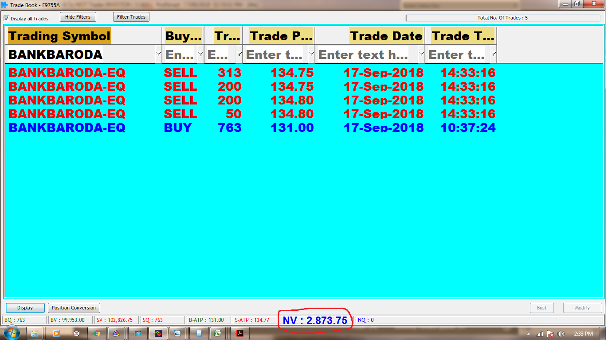The width and height of the screenshot is (612, 340).
Task: Show hidden system tray icons
Action: [x=529, y=334]
